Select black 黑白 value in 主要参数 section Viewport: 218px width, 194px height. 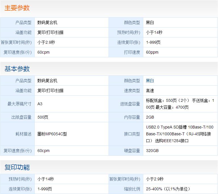[x=150, y=22]
